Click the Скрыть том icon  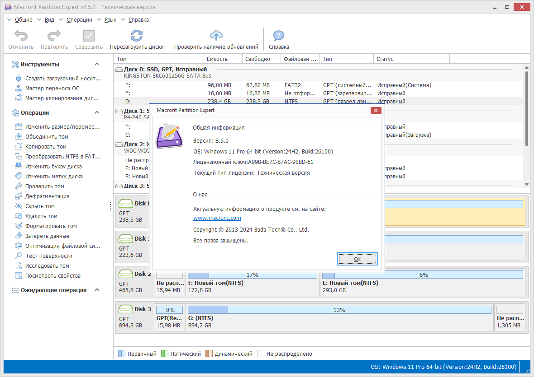point(19,206)
